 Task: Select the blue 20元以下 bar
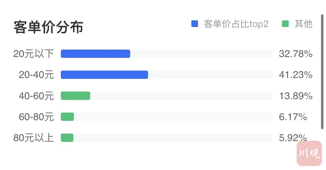point(95,54)
